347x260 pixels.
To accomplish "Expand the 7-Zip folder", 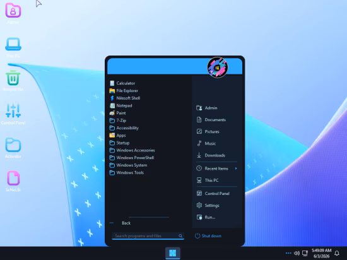I will point(118,121).
